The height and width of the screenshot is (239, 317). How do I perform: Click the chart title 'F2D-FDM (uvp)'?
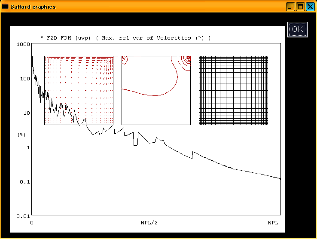pyautogui.click(x=69, y=38)
